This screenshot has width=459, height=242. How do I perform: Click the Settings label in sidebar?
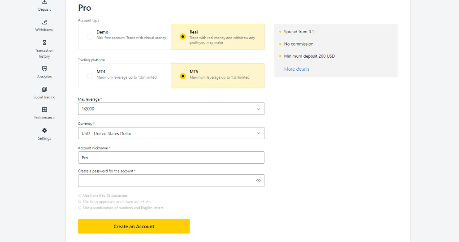click(44, 139)
